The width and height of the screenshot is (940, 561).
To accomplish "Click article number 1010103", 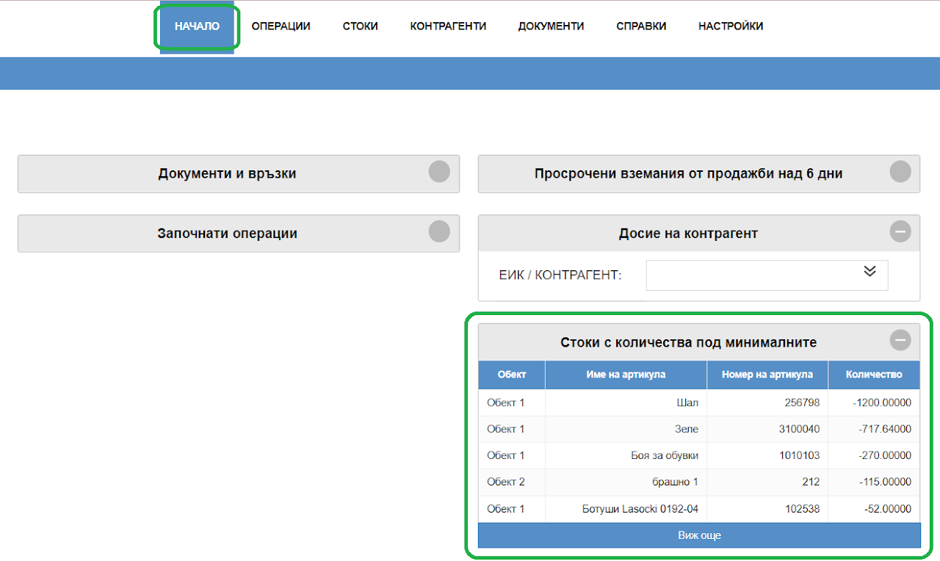I will [x=800, y=455].
